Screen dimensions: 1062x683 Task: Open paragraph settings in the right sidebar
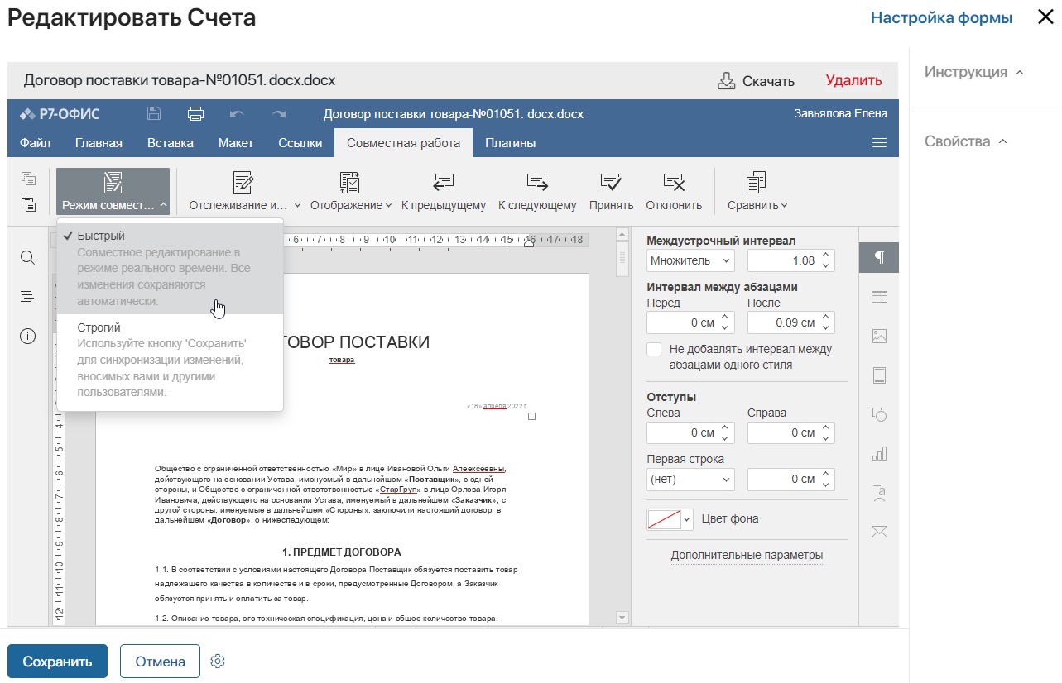879,258
